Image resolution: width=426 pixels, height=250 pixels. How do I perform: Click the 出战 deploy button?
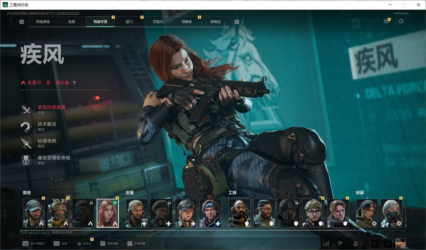coord(60,243)
